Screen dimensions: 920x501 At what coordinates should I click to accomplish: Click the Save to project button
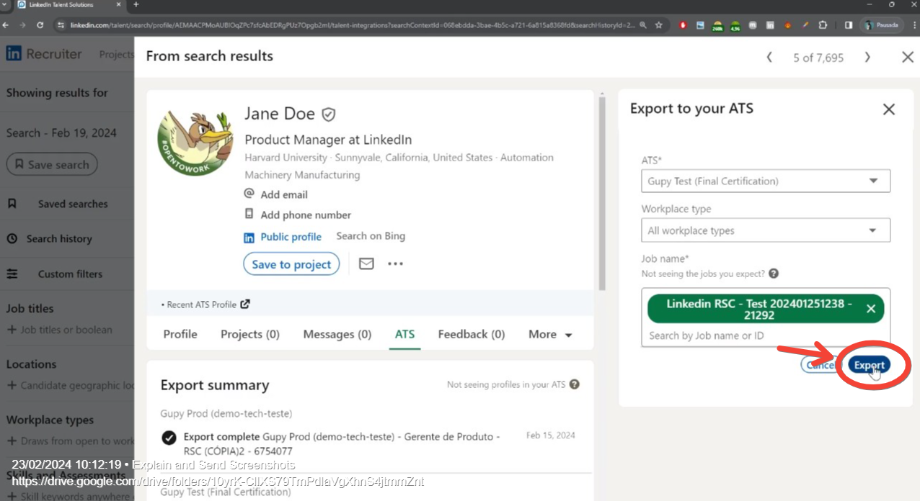[291, 264]
